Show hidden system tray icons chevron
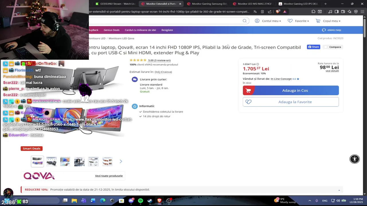367x206 pixels. click(x=310, y=201)
